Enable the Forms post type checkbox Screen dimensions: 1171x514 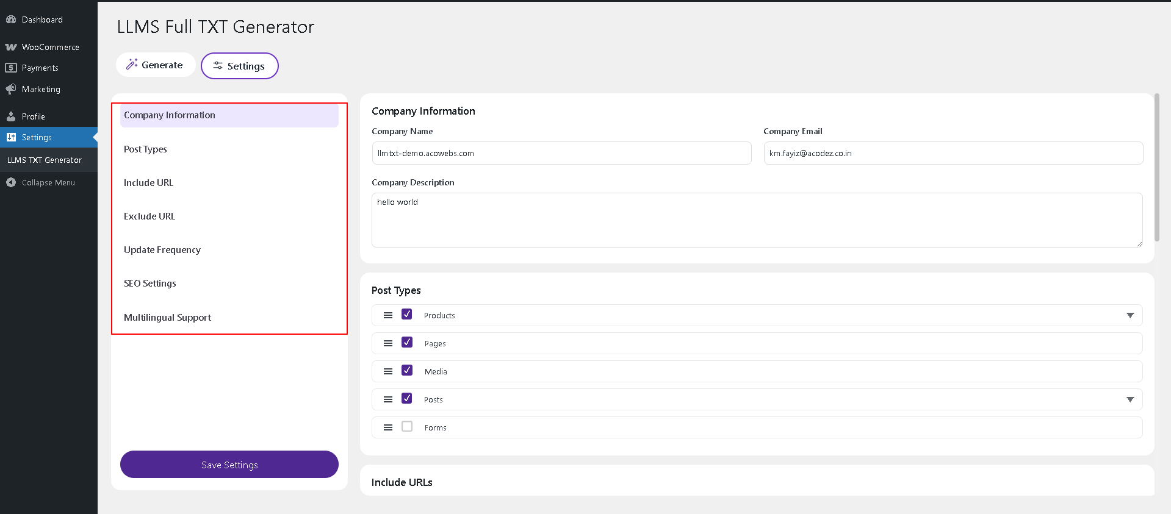407,427
